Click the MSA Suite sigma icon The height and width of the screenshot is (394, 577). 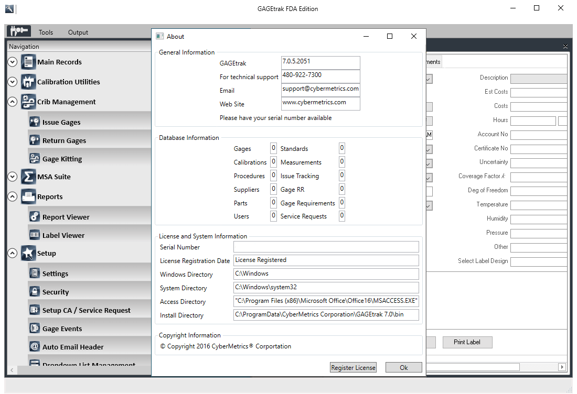tap(28, 177)
